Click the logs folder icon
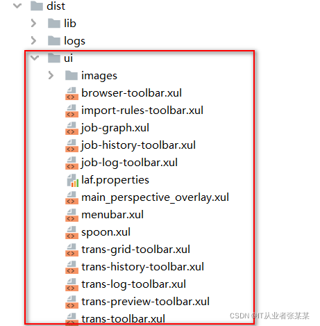Viewport: 320px width, 326px height. click(x=54, y=41)
